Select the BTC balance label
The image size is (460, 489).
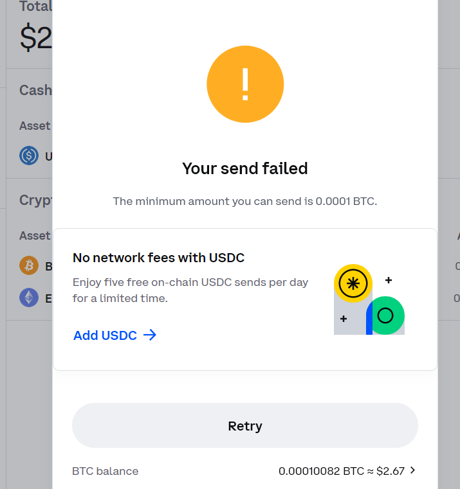pyautogui.click(x=105, y=471)
